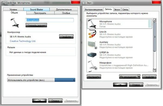Viewport: 163px width, 106px height.
Task: Open the Прослушать tab
Action: click(x=40, y=13)
